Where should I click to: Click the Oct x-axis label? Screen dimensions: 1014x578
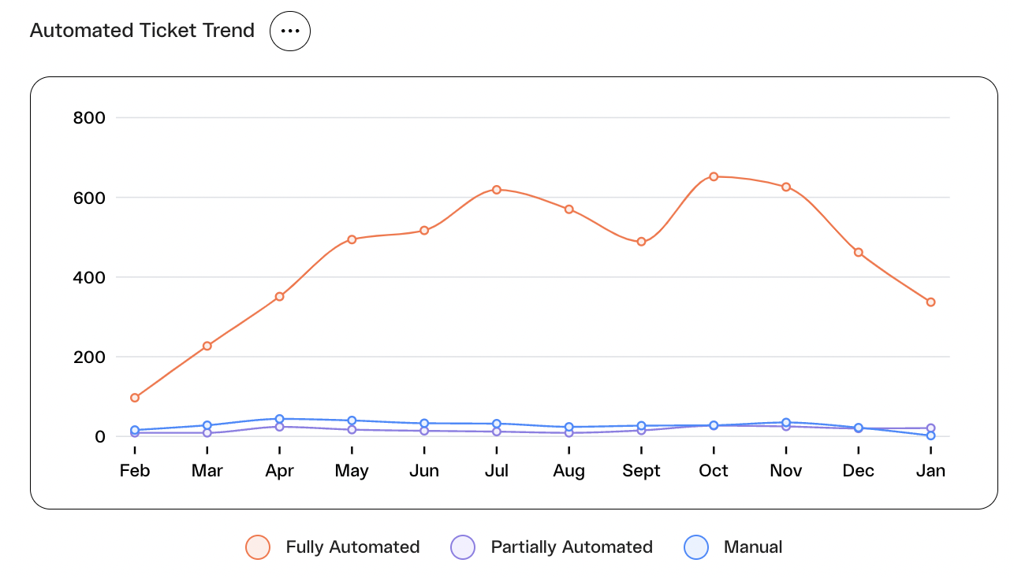pyautogui.click(x=714, y=471)
